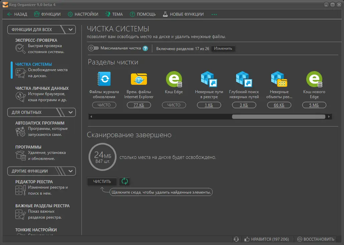Open the НАСТРОЙКИ menu

tap(83, 14)
